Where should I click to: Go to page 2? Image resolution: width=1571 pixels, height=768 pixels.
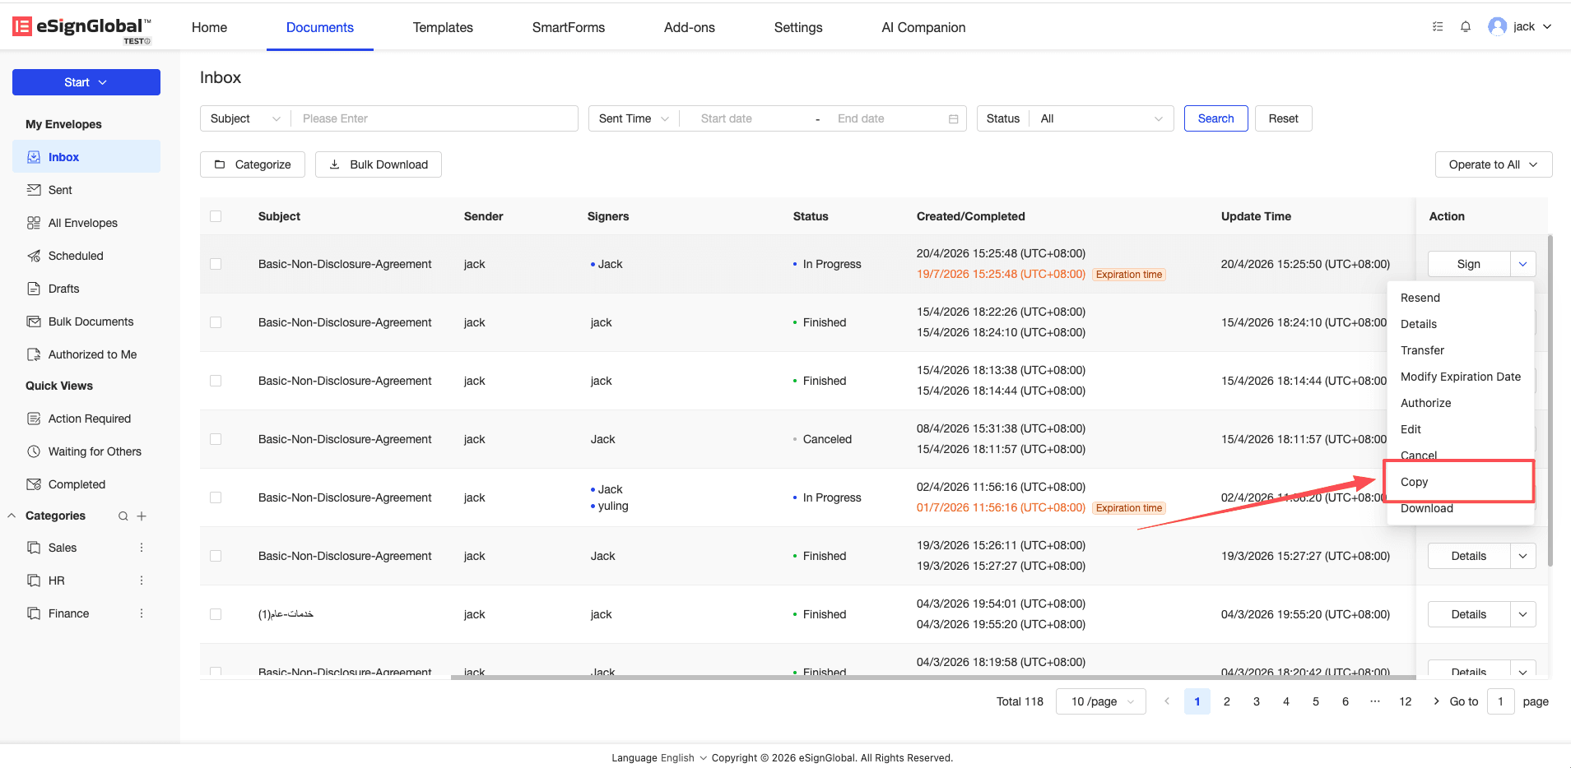1227,701
